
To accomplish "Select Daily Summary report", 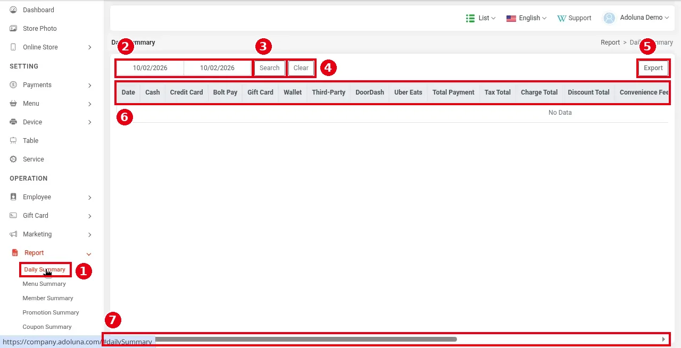I will pos(45,269).
